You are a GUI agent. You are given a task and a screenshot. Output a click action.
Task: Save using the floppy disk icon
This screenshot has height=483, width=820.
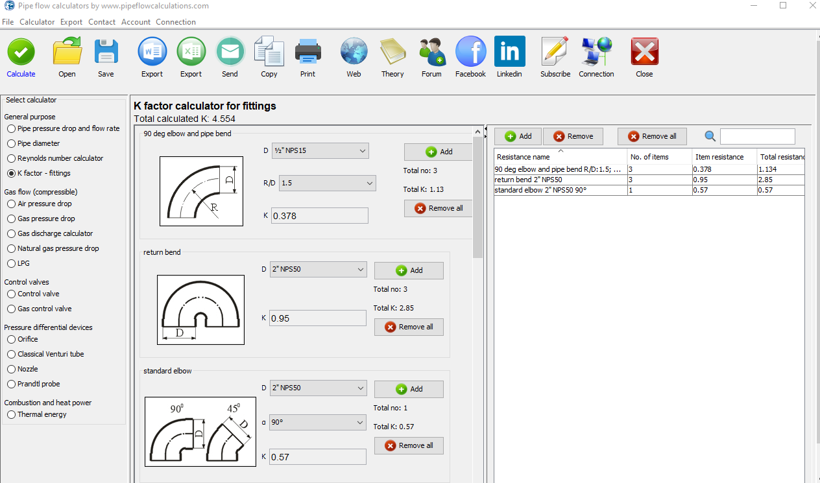tap(106, 52)
